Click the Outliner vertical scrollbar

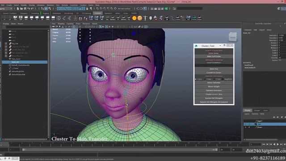pos(49,84)
